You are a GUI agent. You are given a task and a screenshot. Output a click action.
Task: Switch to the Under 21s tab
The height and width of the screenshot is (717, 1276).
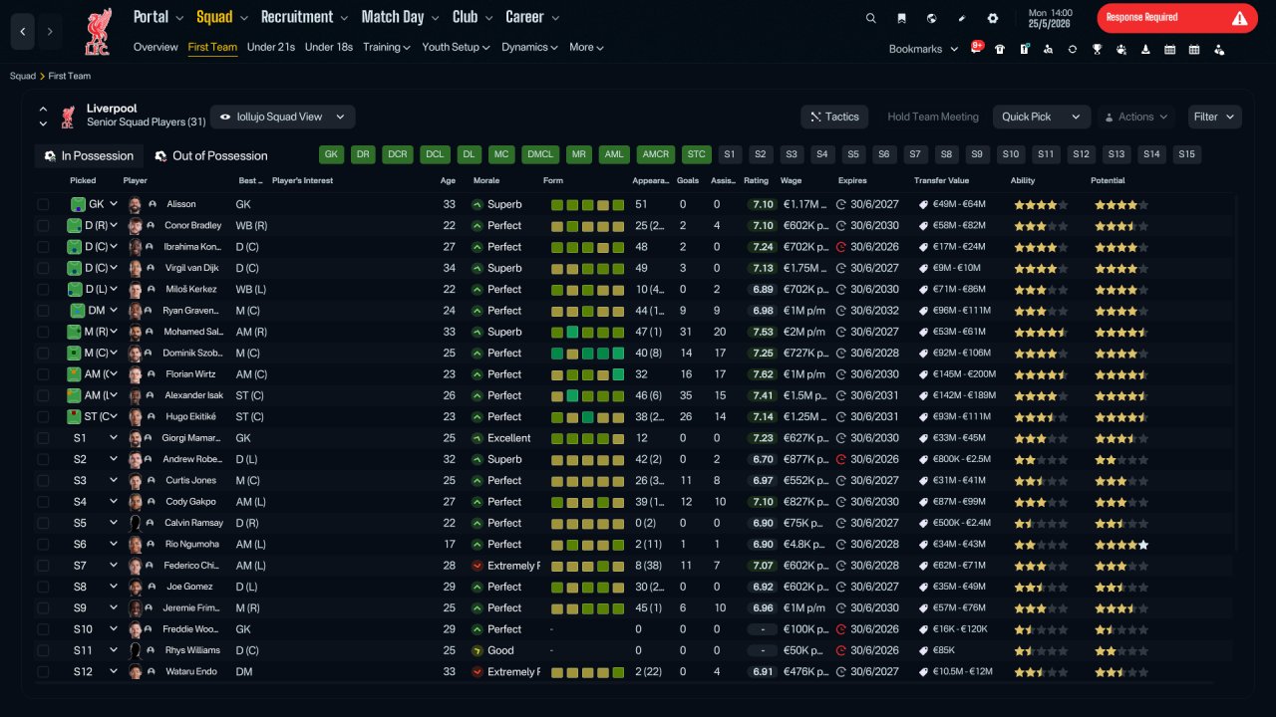pos(271,47)
